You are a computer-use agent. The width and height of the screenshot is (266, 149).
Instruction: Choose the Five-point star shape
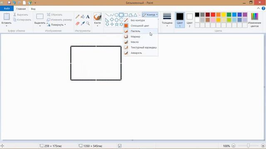click(x=116, y=24)
